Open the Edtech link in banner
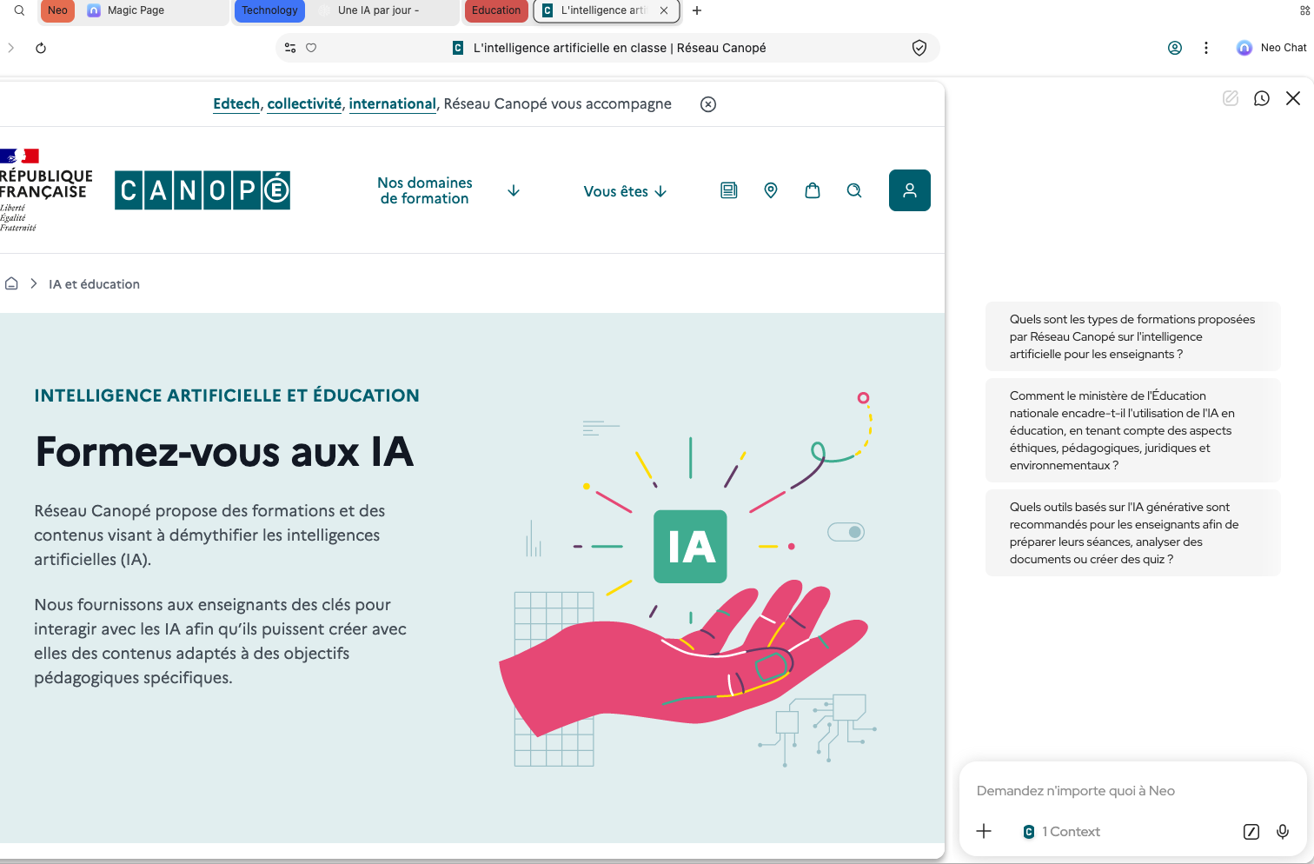This screenshot has height=864, width=1314. (x=236, y=103)
